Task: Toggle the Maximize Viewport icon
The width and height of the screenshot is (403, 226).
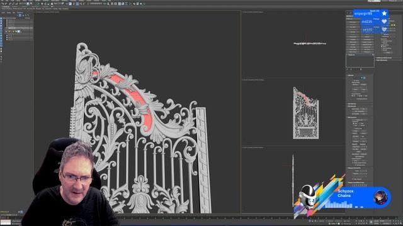Action: 401,223
